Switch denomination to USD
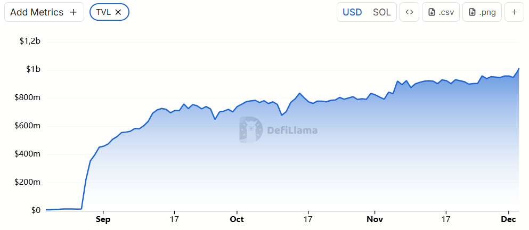The image size is (529, 230). pyautogui.click(x=352, y=12)
